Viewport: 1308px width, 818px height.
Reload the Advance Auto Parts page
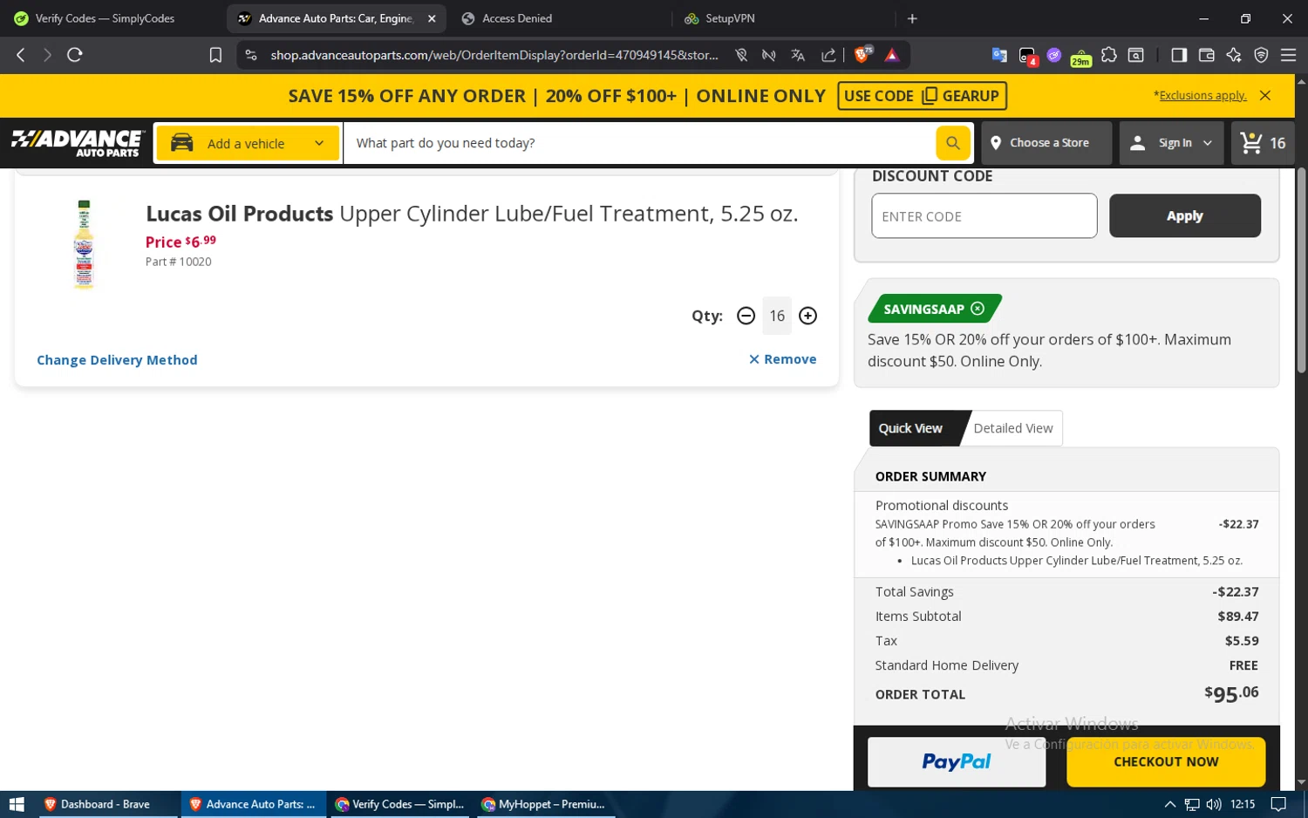(75, 55)
